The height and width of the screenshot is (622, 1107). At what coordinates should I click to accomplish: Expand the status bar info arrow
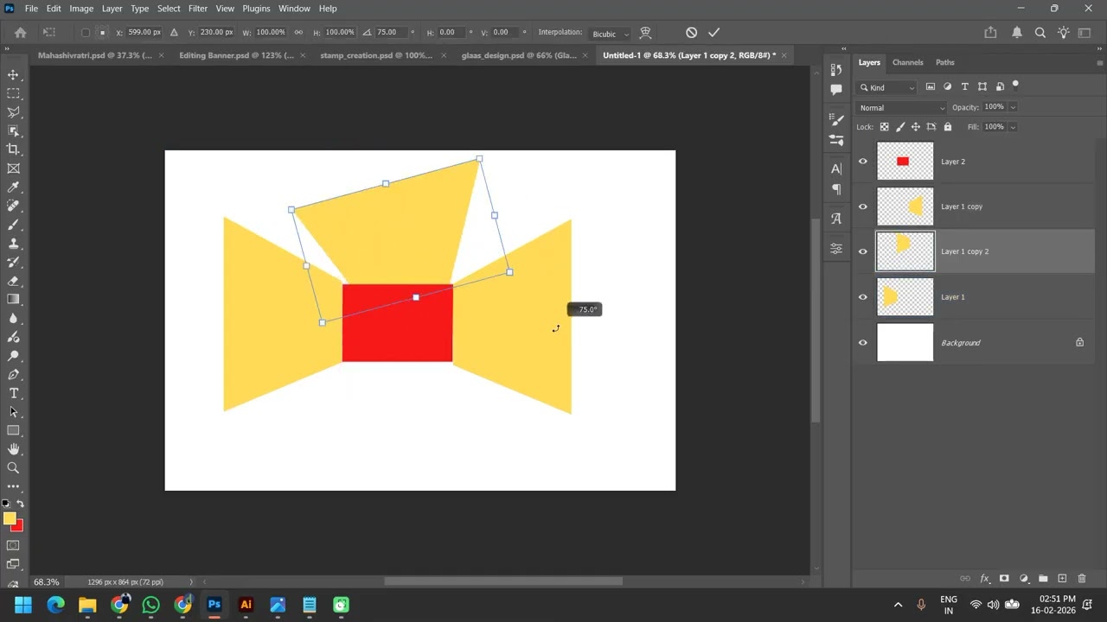coord(191,582)
